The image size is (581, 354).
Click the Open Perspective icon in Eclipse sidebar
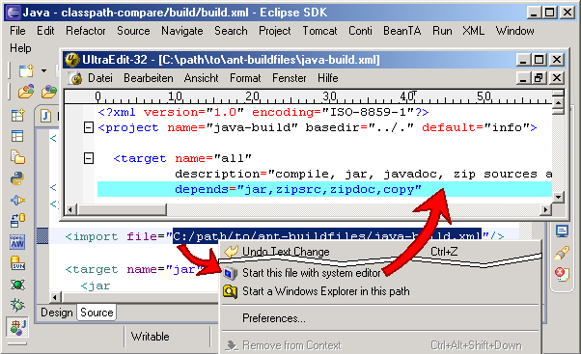point(17,115)
